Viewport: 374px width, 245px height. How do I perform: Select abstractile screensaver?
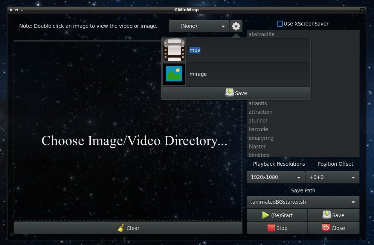[303, 34]
